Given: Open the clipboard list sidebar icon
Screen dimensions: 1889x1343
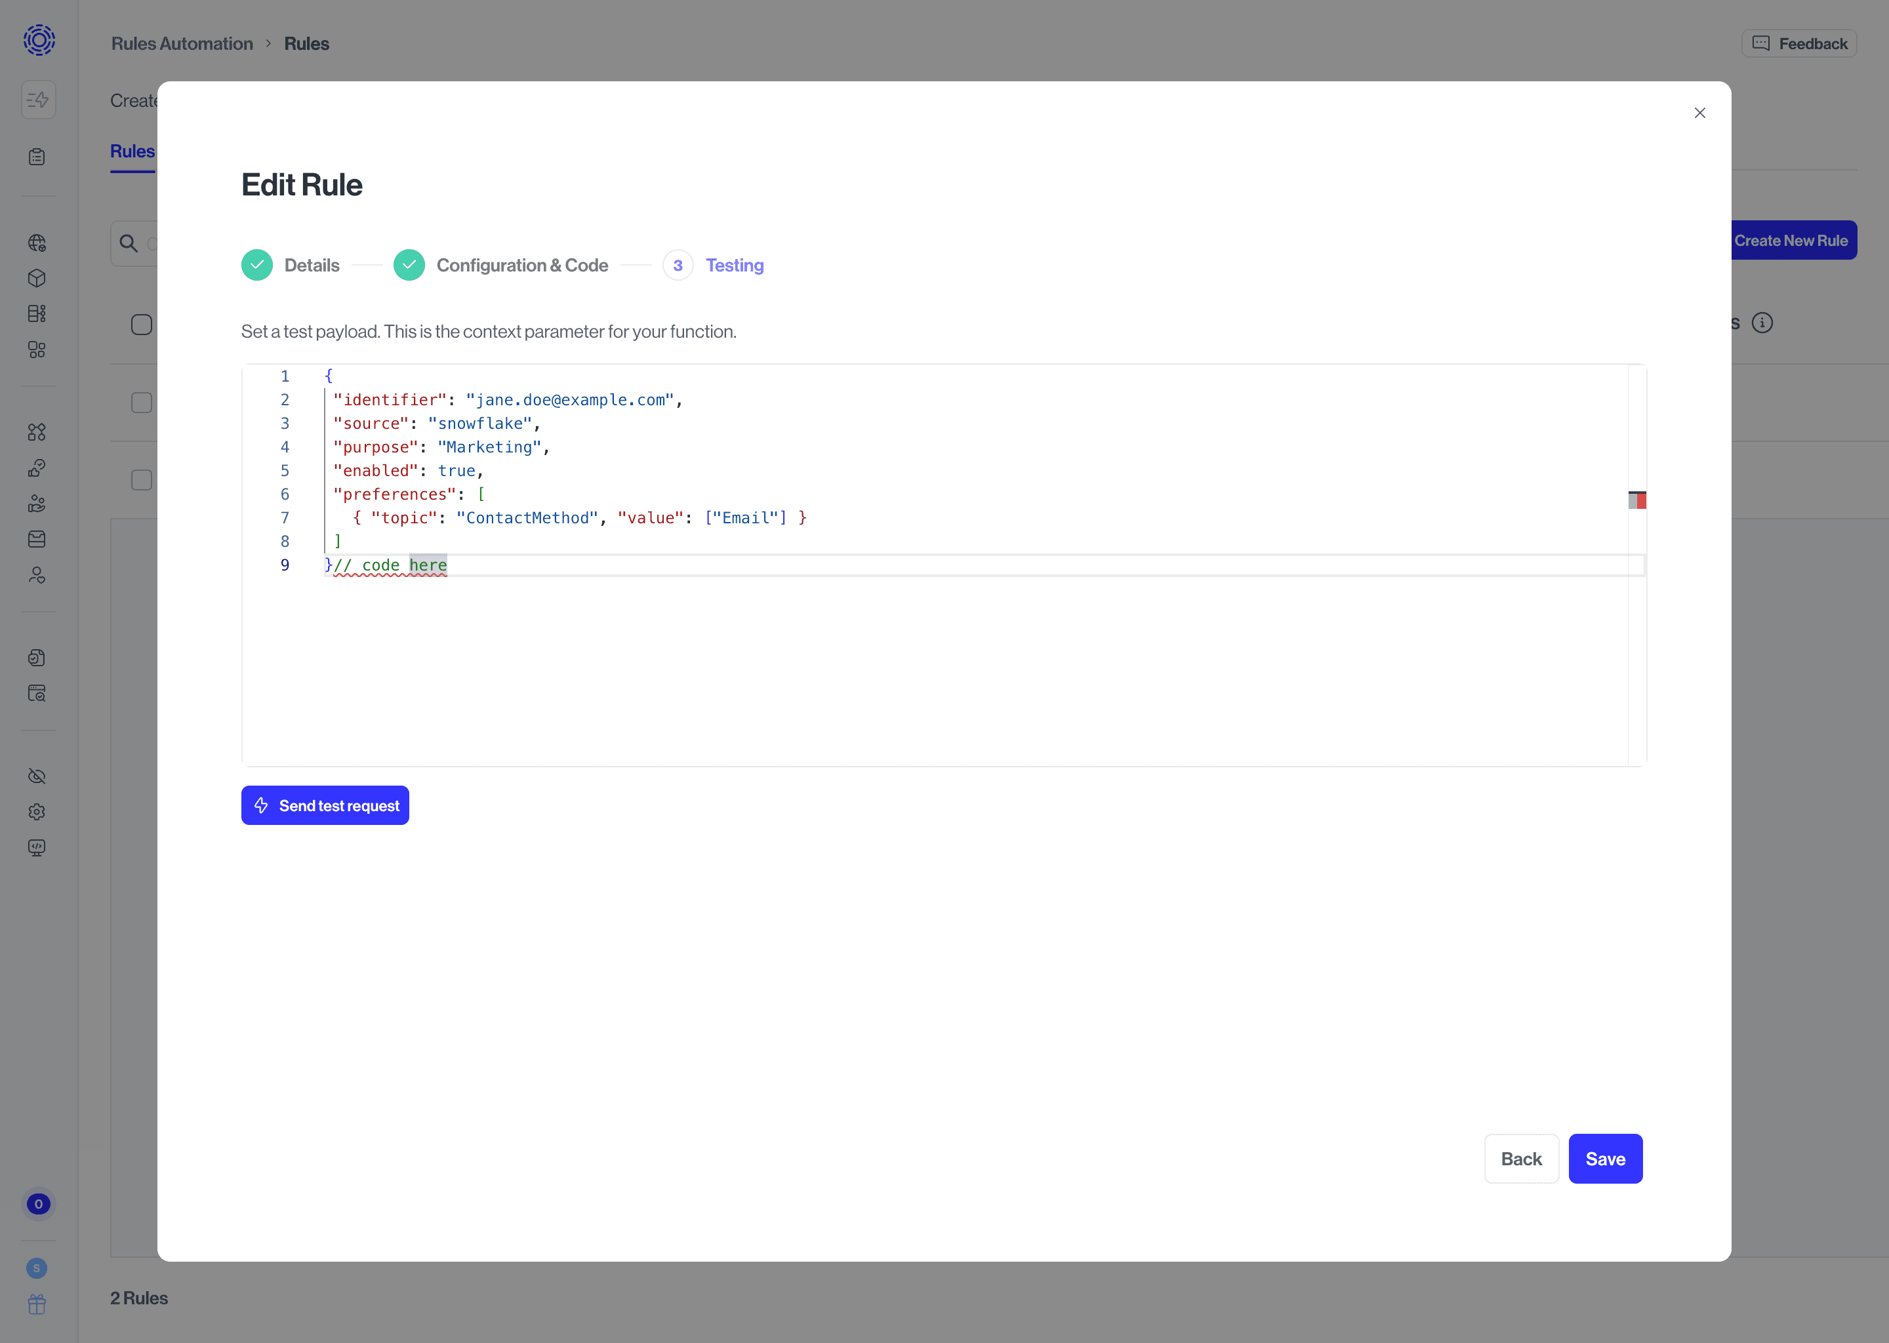Looking at the screenshot, I should point(36,157).
